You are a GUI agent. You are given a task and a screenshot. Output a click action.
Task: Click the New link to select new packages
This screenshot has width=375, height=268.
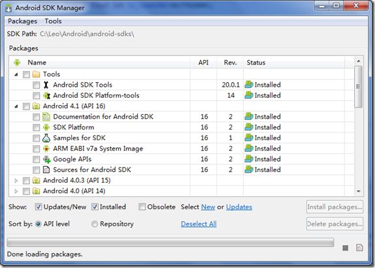[x=208, y=207]
